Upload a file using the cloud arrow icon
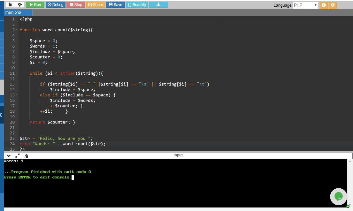Viewport: 353px width, 211px height. pos(20,4)
